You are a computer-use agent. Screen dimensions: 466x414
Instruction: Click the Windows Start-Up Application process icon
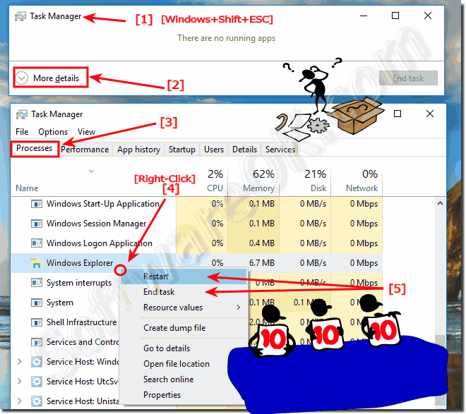(37, 205)
